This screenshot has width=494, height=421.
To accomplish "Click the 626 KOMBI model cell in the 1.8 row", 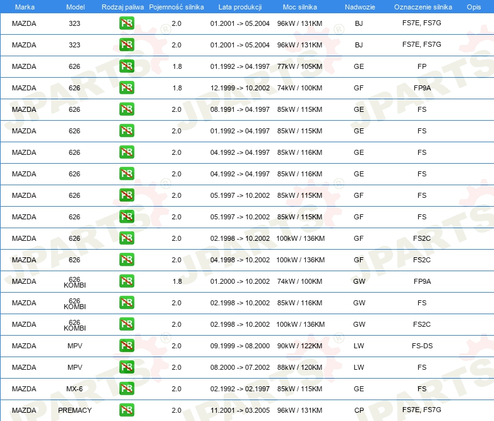I will click(75, 282).
